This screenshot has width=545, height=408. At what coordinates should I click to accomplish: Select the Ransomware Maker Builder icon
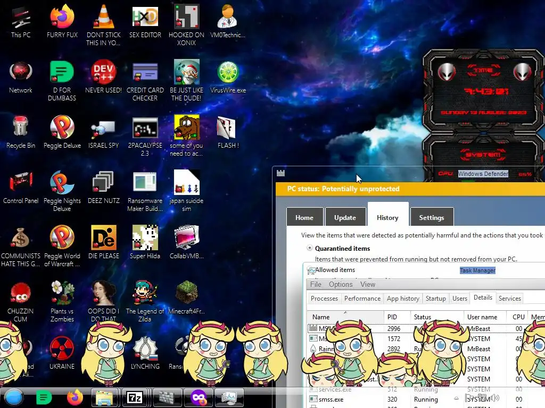click(145, 191)
